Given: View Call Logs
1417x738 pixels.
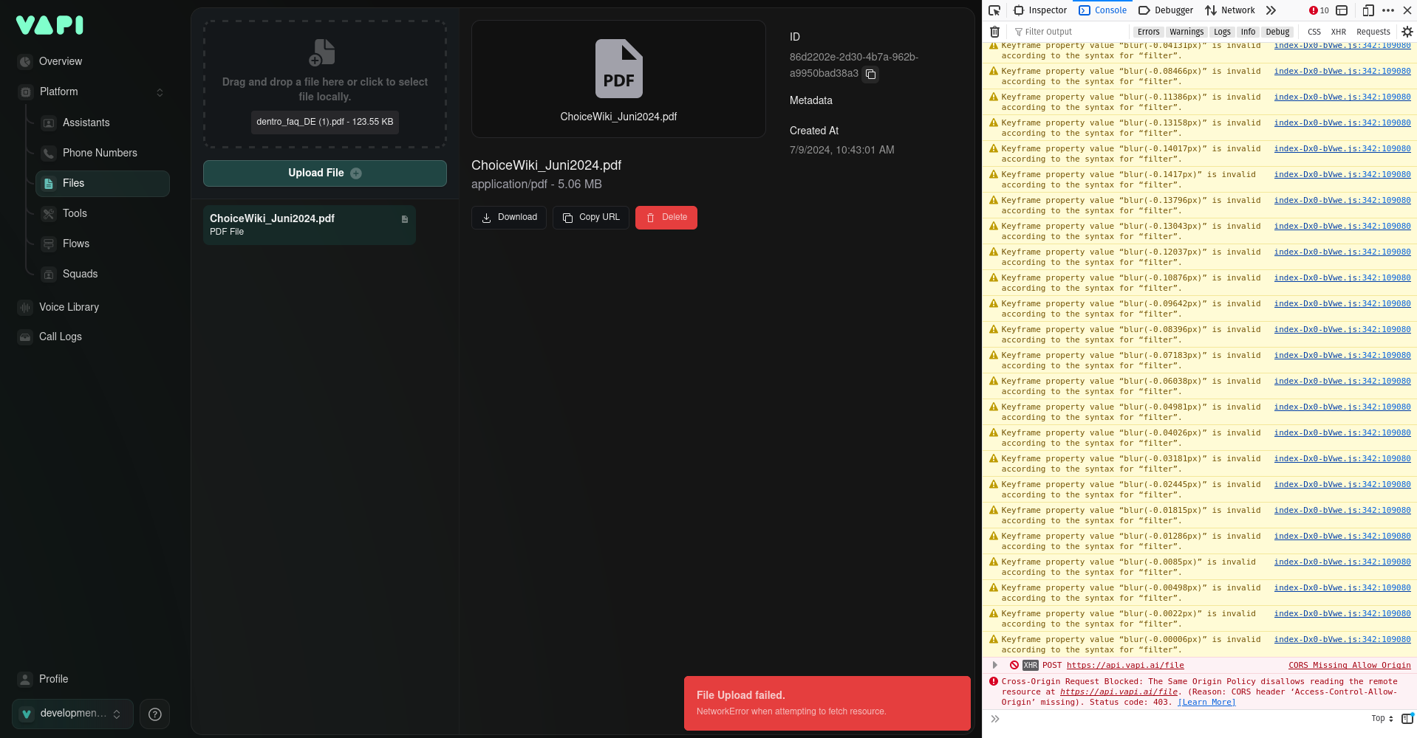Looking at the screenshot, I should [61, 337].
